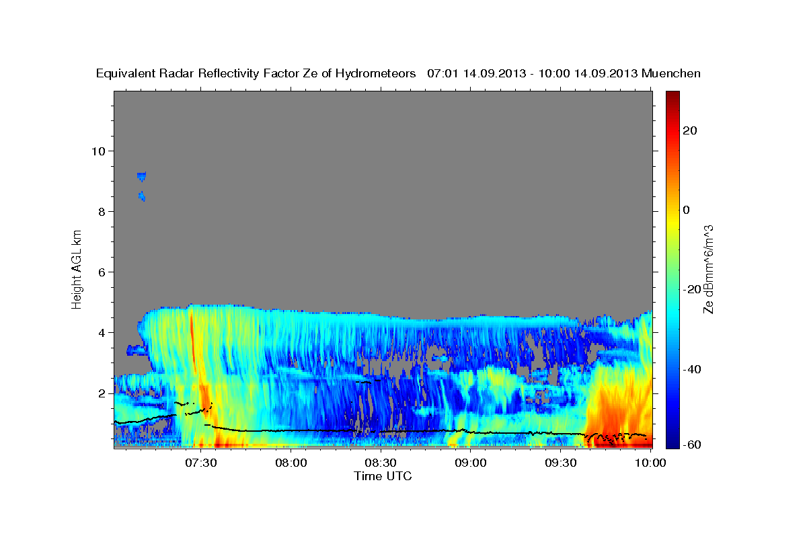
Task: Click the 'Time UTC' axis label
Action: pyautogui.click(x=383, y=476)
